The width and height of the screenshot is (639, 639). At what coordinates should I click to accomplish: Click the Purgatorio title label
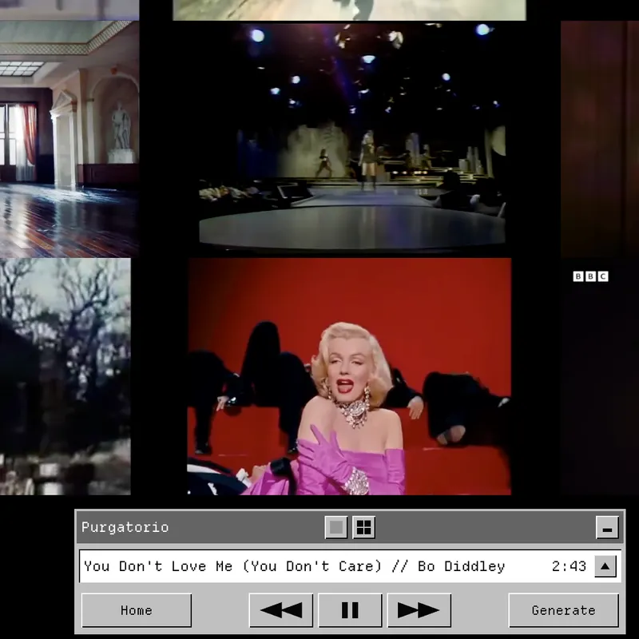(x=125, y=527)
